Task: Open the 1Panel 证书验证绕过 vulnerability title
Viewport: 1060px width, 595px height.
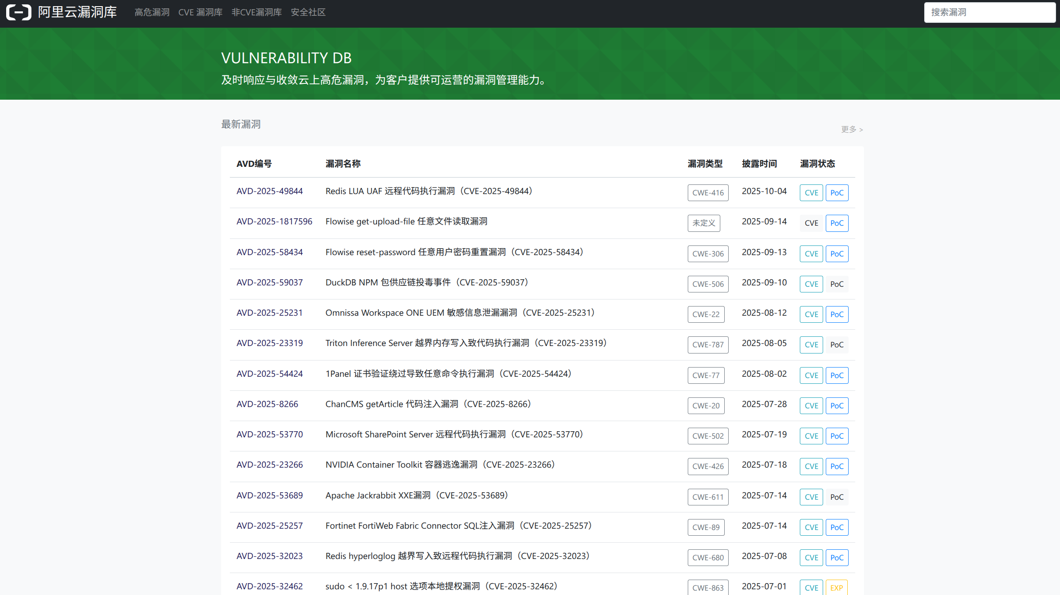Action: [x=448, y=374]
